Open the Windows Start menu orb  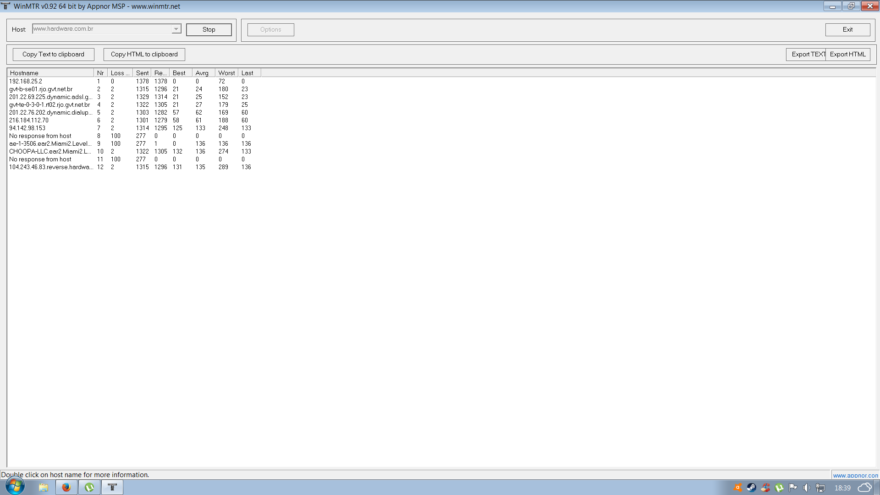coord(15,487)
